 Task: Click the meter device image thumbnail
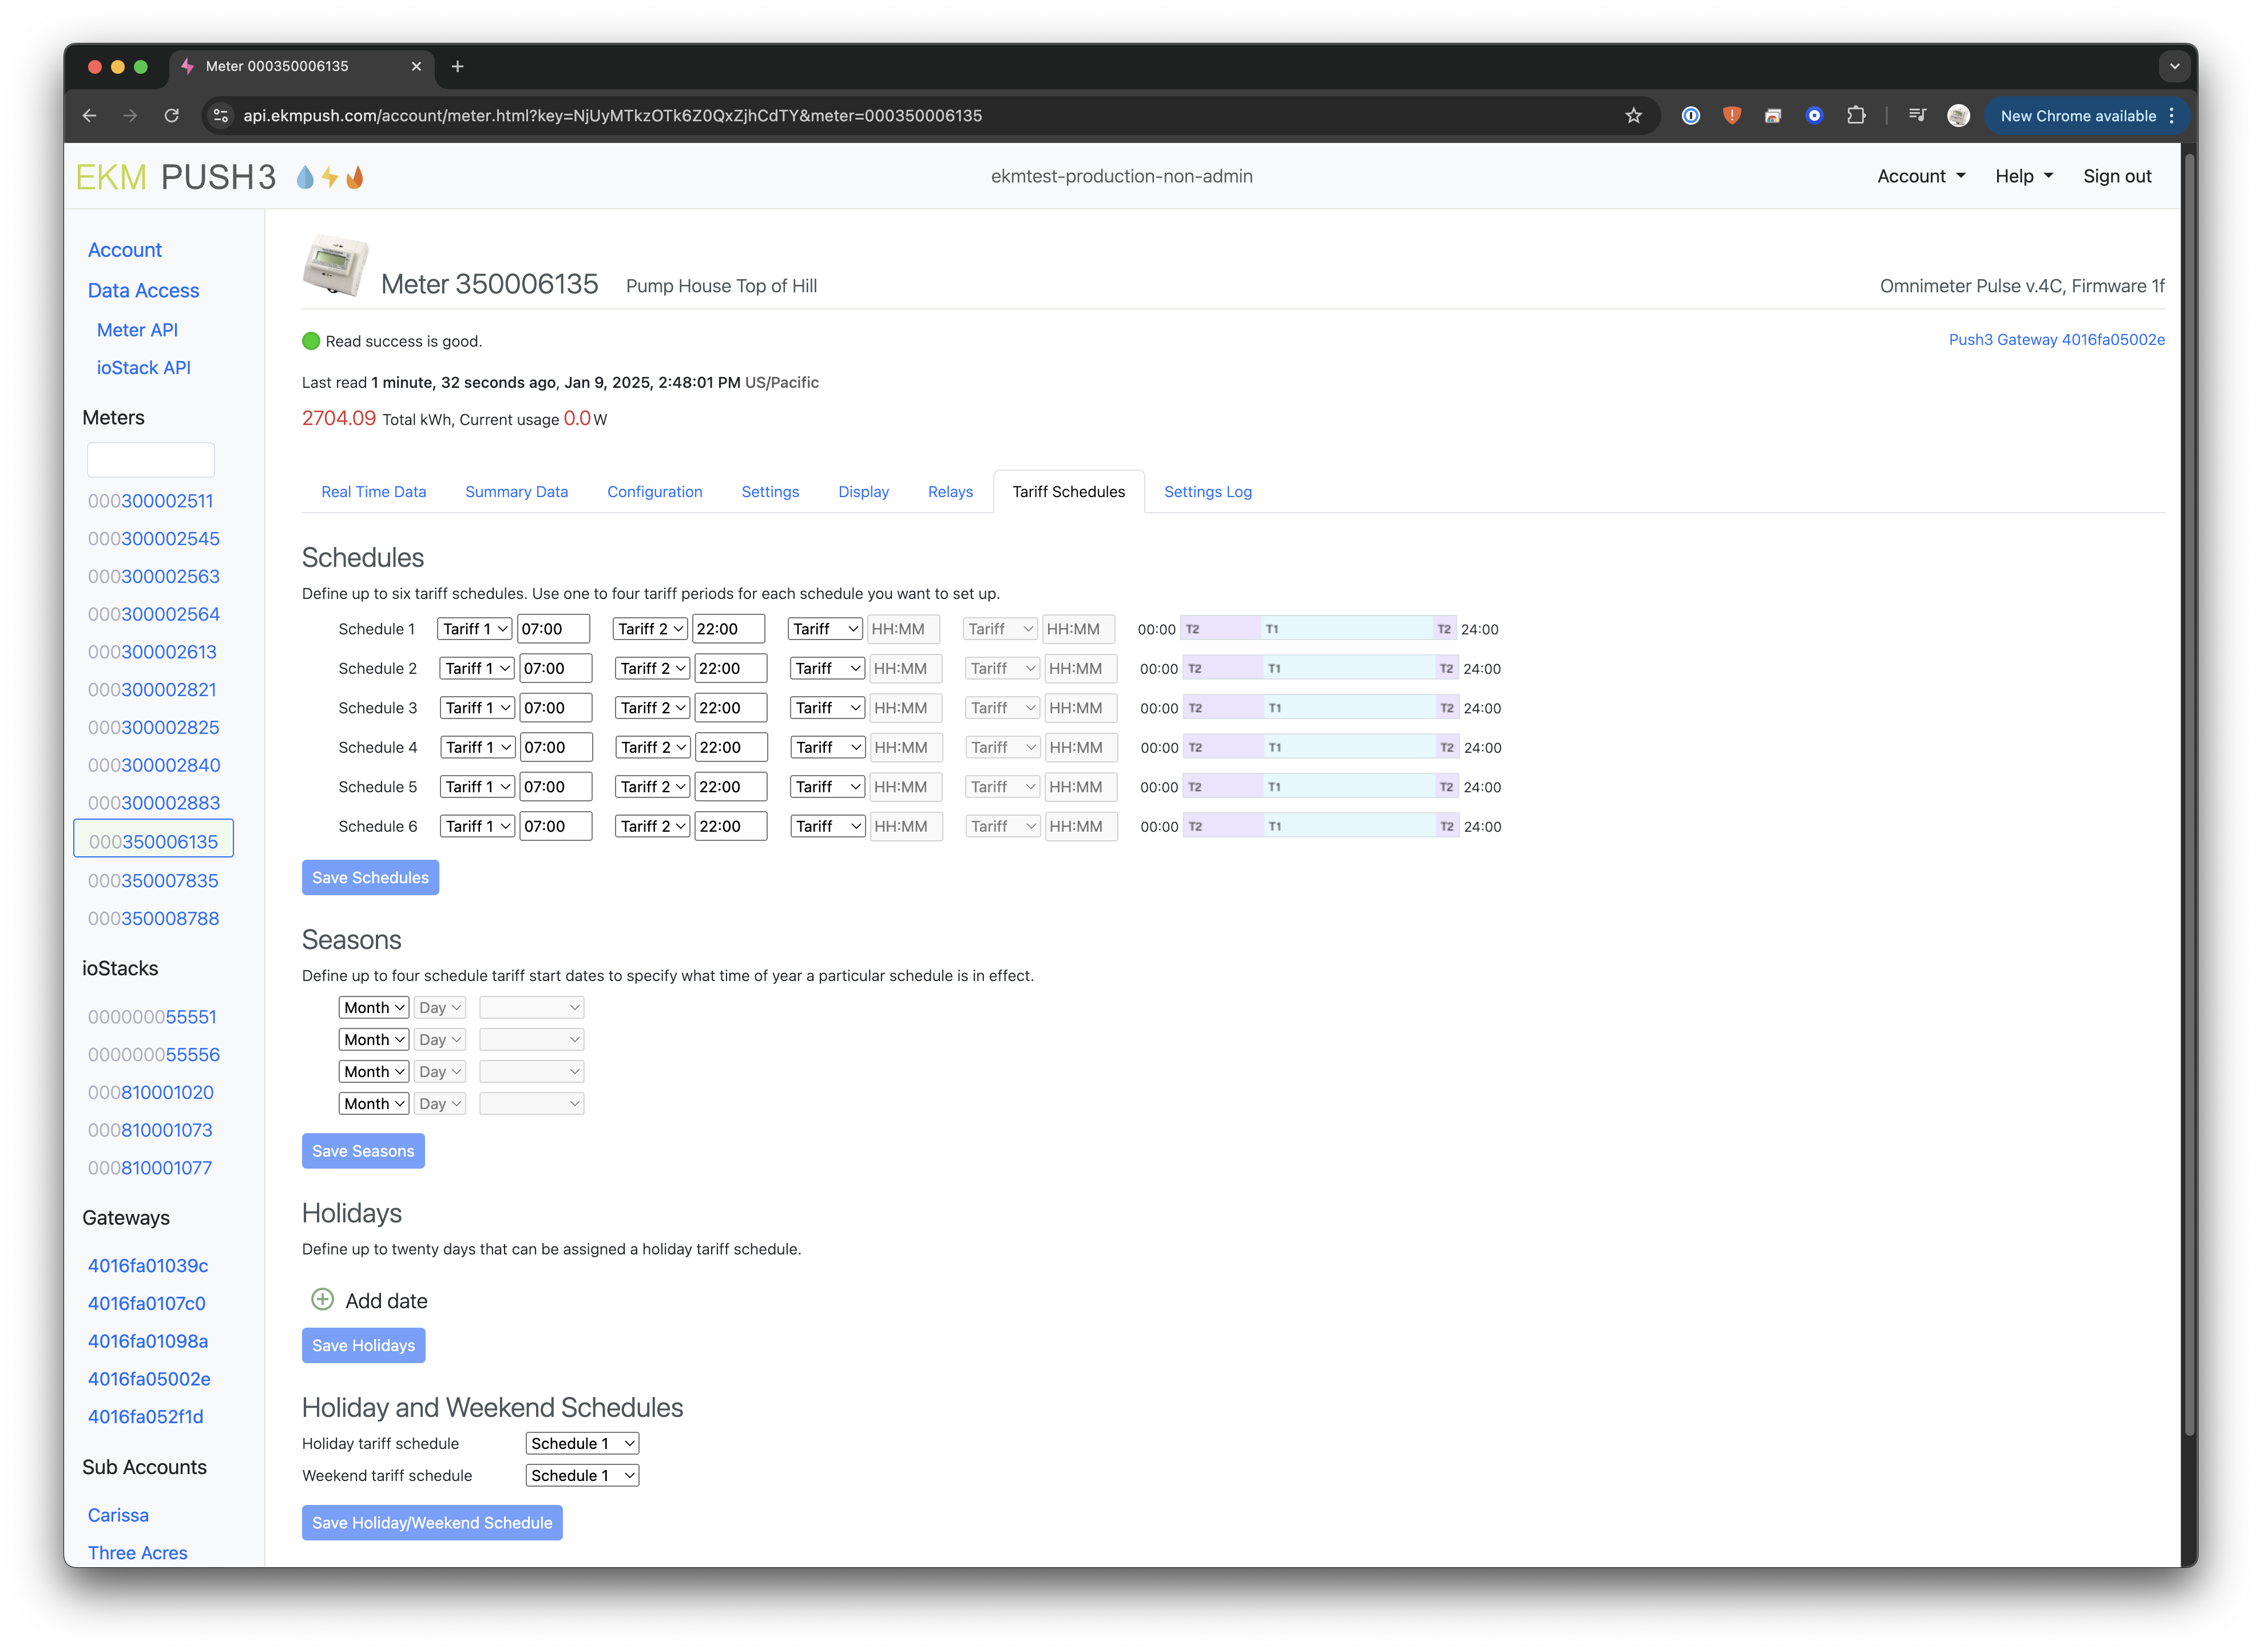coord(335,266)
